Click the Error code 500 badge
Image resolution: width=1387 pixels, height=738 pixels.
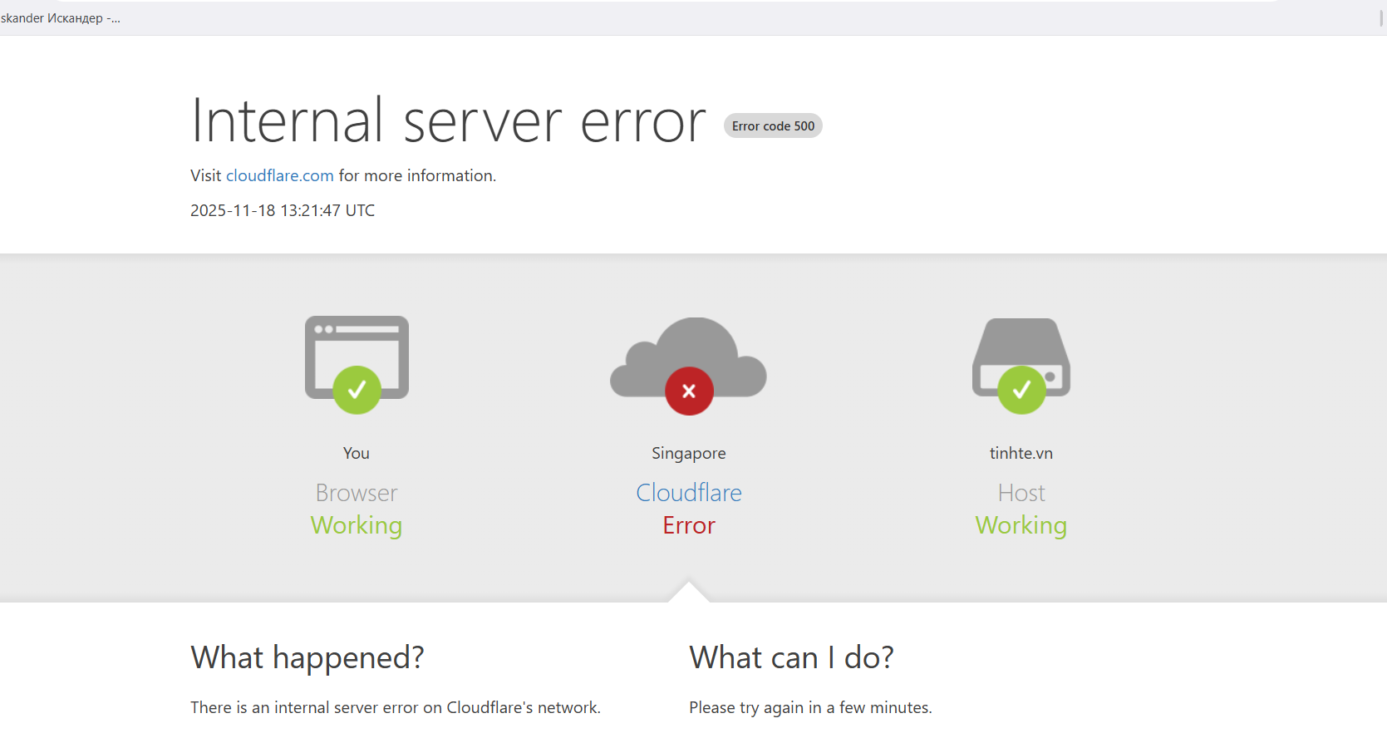[x=773, y=126]
